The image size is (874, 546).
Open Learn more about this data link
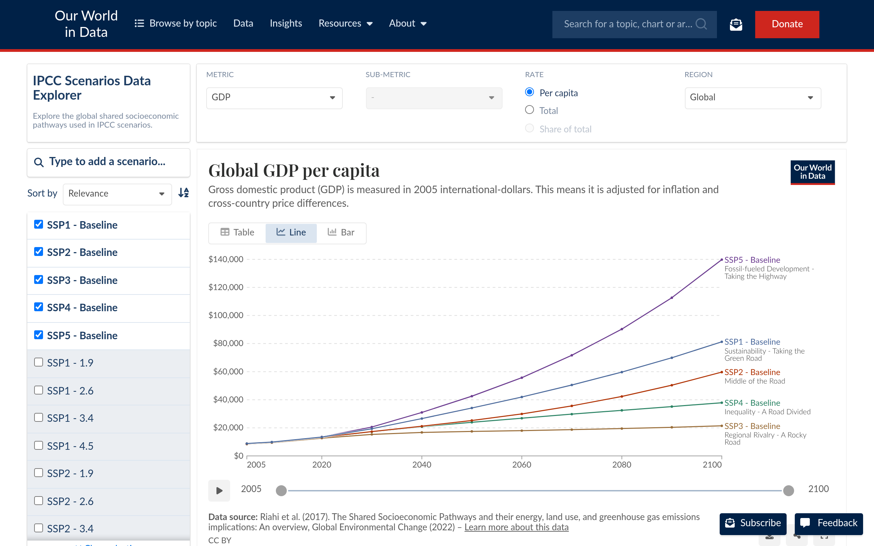click(517, 527)
